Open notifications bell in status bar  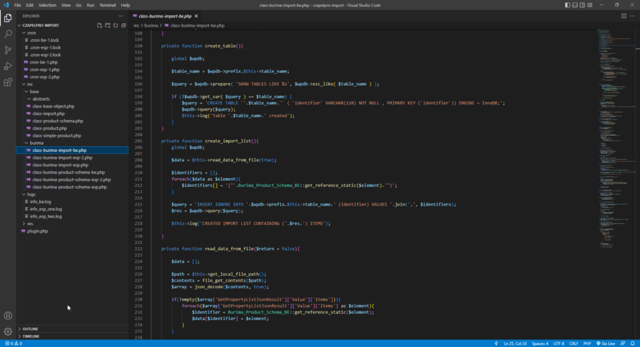[x=632, y=343]
